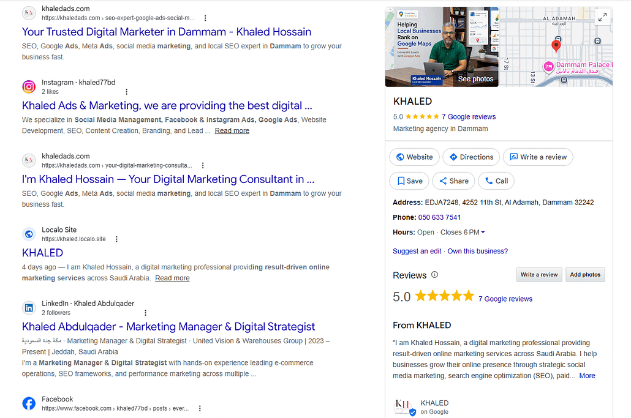Click the Own this business? link

(x=478, y=251)
